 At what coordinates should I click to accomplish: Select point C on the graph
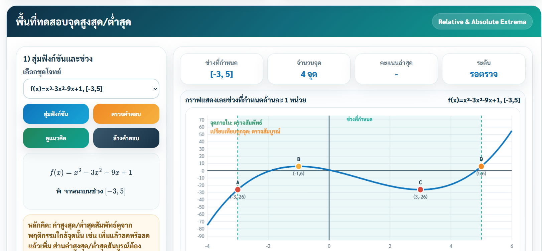point(420,190)
